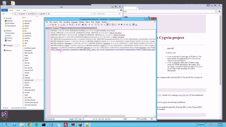Select the alternatives folder in file list
Viewport: 226px width, 127px height.
coord(28,21)
